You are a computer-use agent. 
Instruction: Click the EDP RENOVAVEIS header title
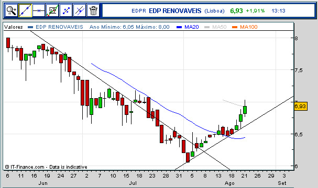pyautogui.click(x=175, y=11)
